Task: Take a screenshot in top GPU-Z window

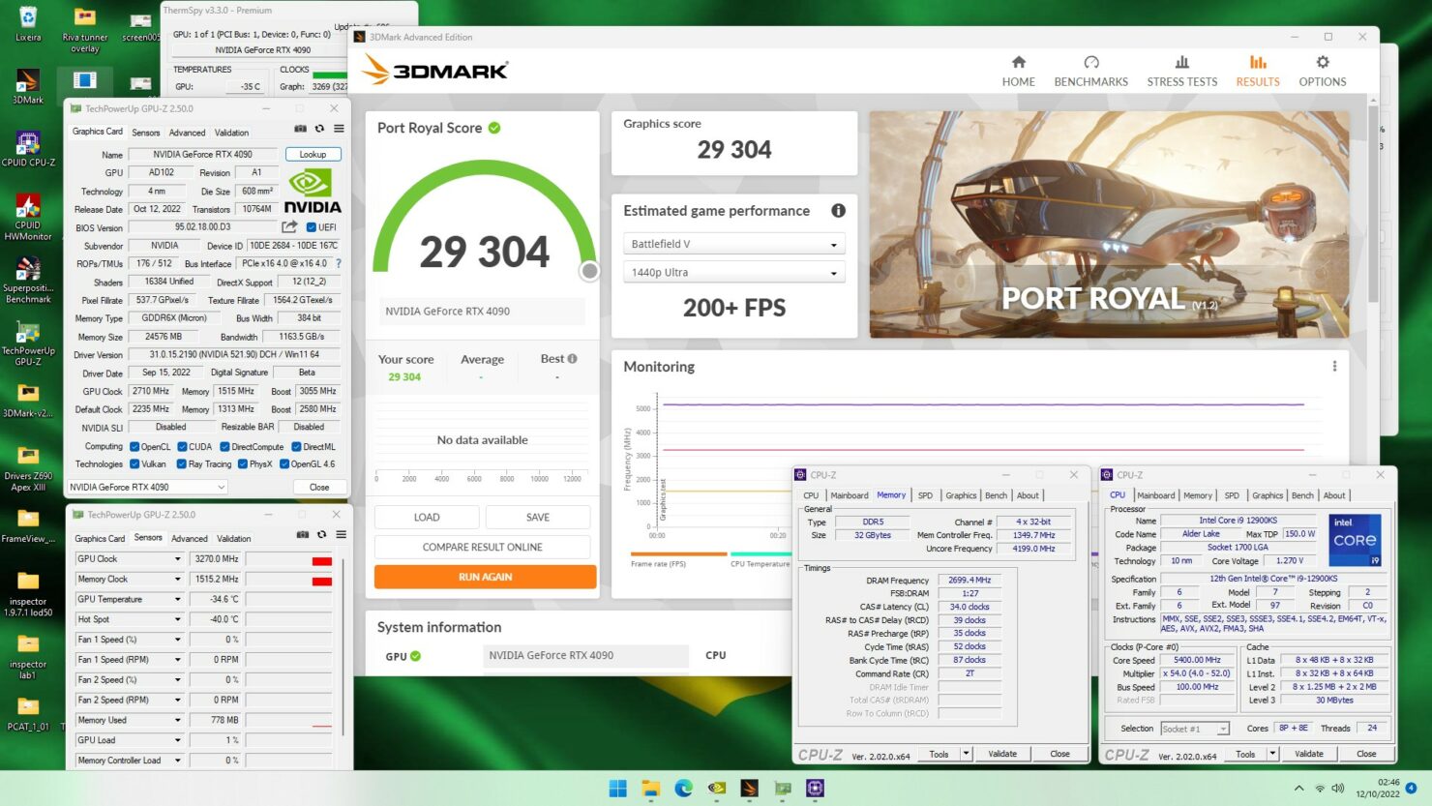Action: pyautogui.click(x=301, y=129)
